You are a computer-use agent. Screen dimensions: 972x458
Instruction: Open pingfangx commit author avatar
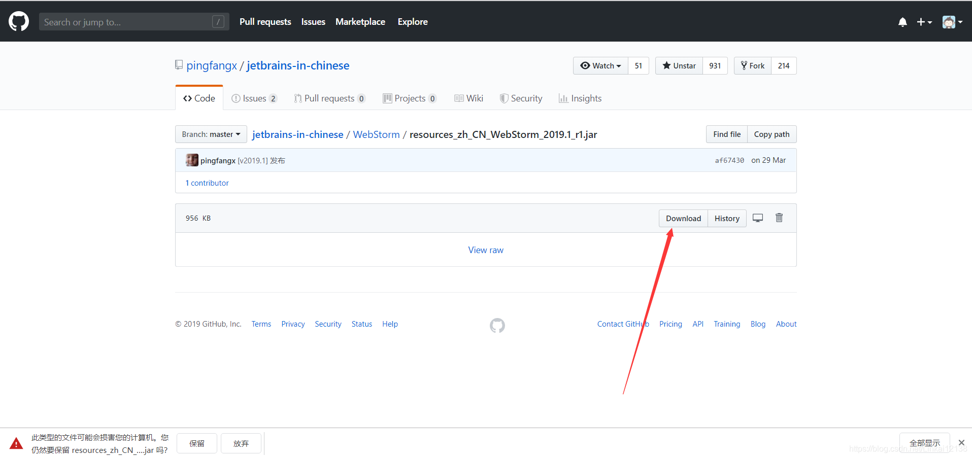[x=192, y=160]
